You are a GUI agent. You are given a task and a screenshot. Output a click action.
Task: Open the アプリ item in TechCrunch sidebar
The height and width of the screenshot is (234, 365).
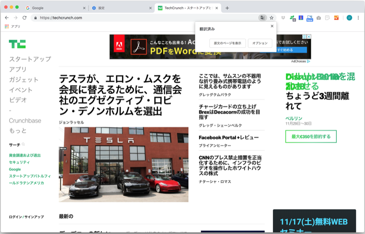pos(18,69)
